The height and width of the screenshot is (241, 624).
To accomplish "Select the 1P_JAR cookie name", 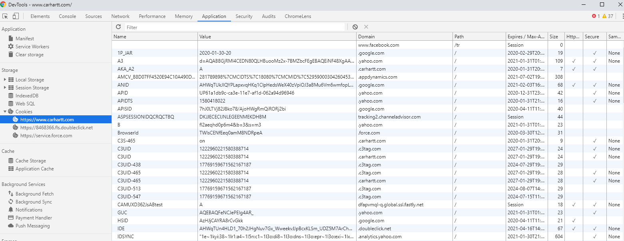I will [x=125, y=53].
